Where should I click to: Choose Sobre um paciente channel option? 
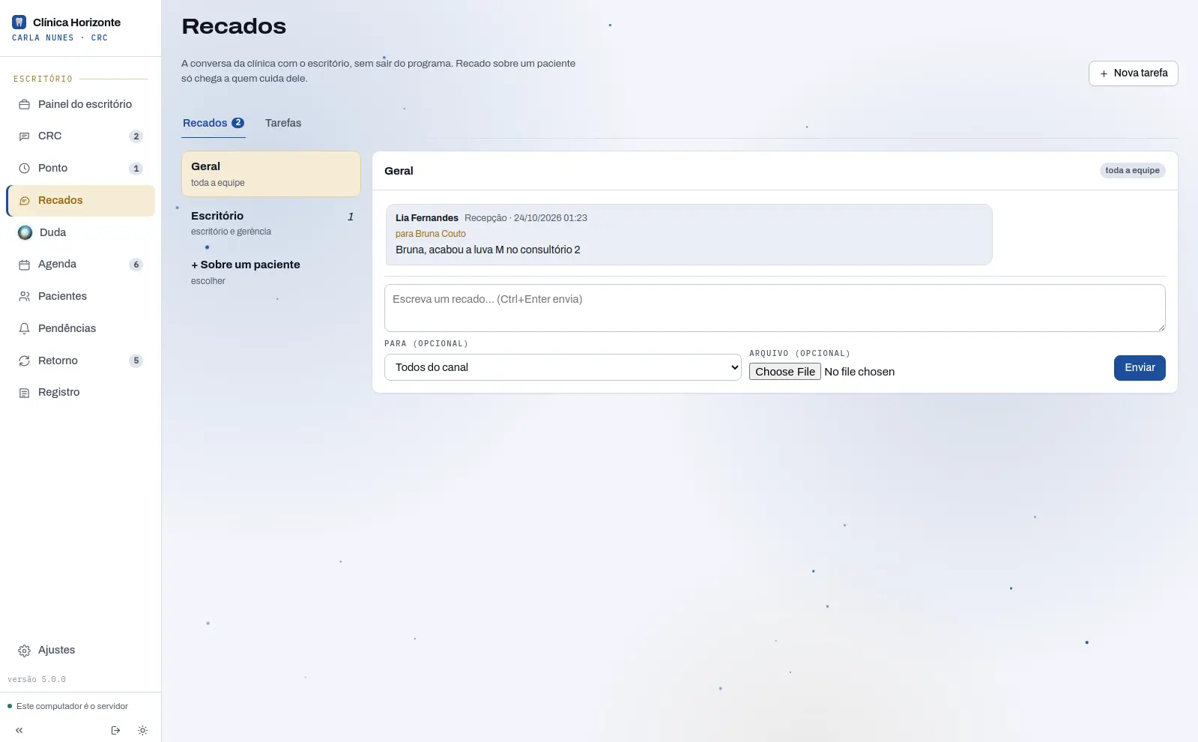[271, 272]
